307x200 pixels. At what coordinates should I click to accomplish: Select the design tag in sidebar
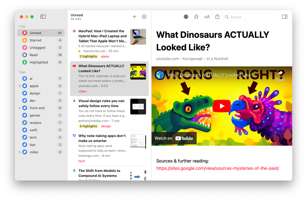[x=41, y=93]
